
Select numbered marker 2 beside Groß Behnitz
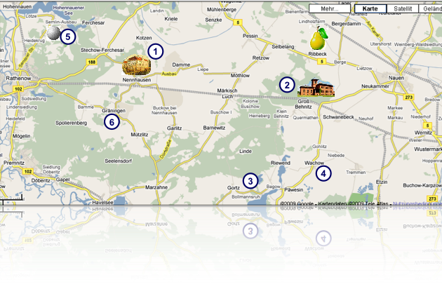[286, 85]
